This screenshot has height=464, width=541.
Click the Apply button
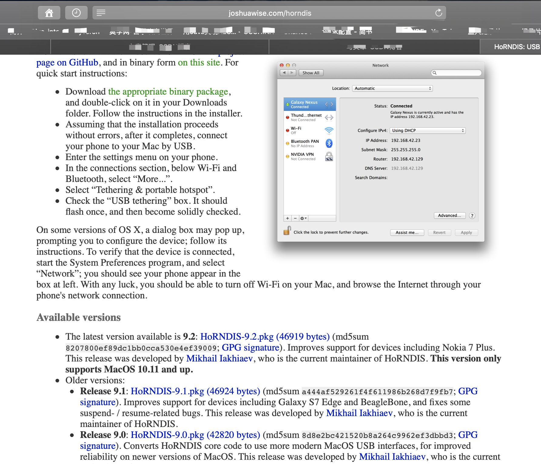click(x=466, y=233)
